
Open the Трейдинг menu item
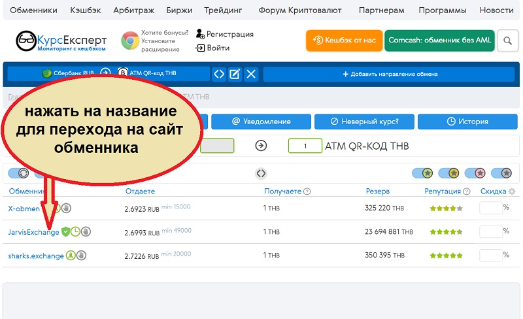pos(223,10)
